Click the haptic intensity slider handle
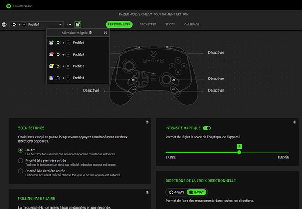 [x=239, y=153]
